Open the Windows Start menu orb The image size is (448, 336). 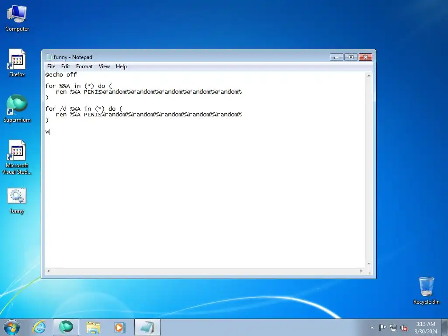pos(12,327)
